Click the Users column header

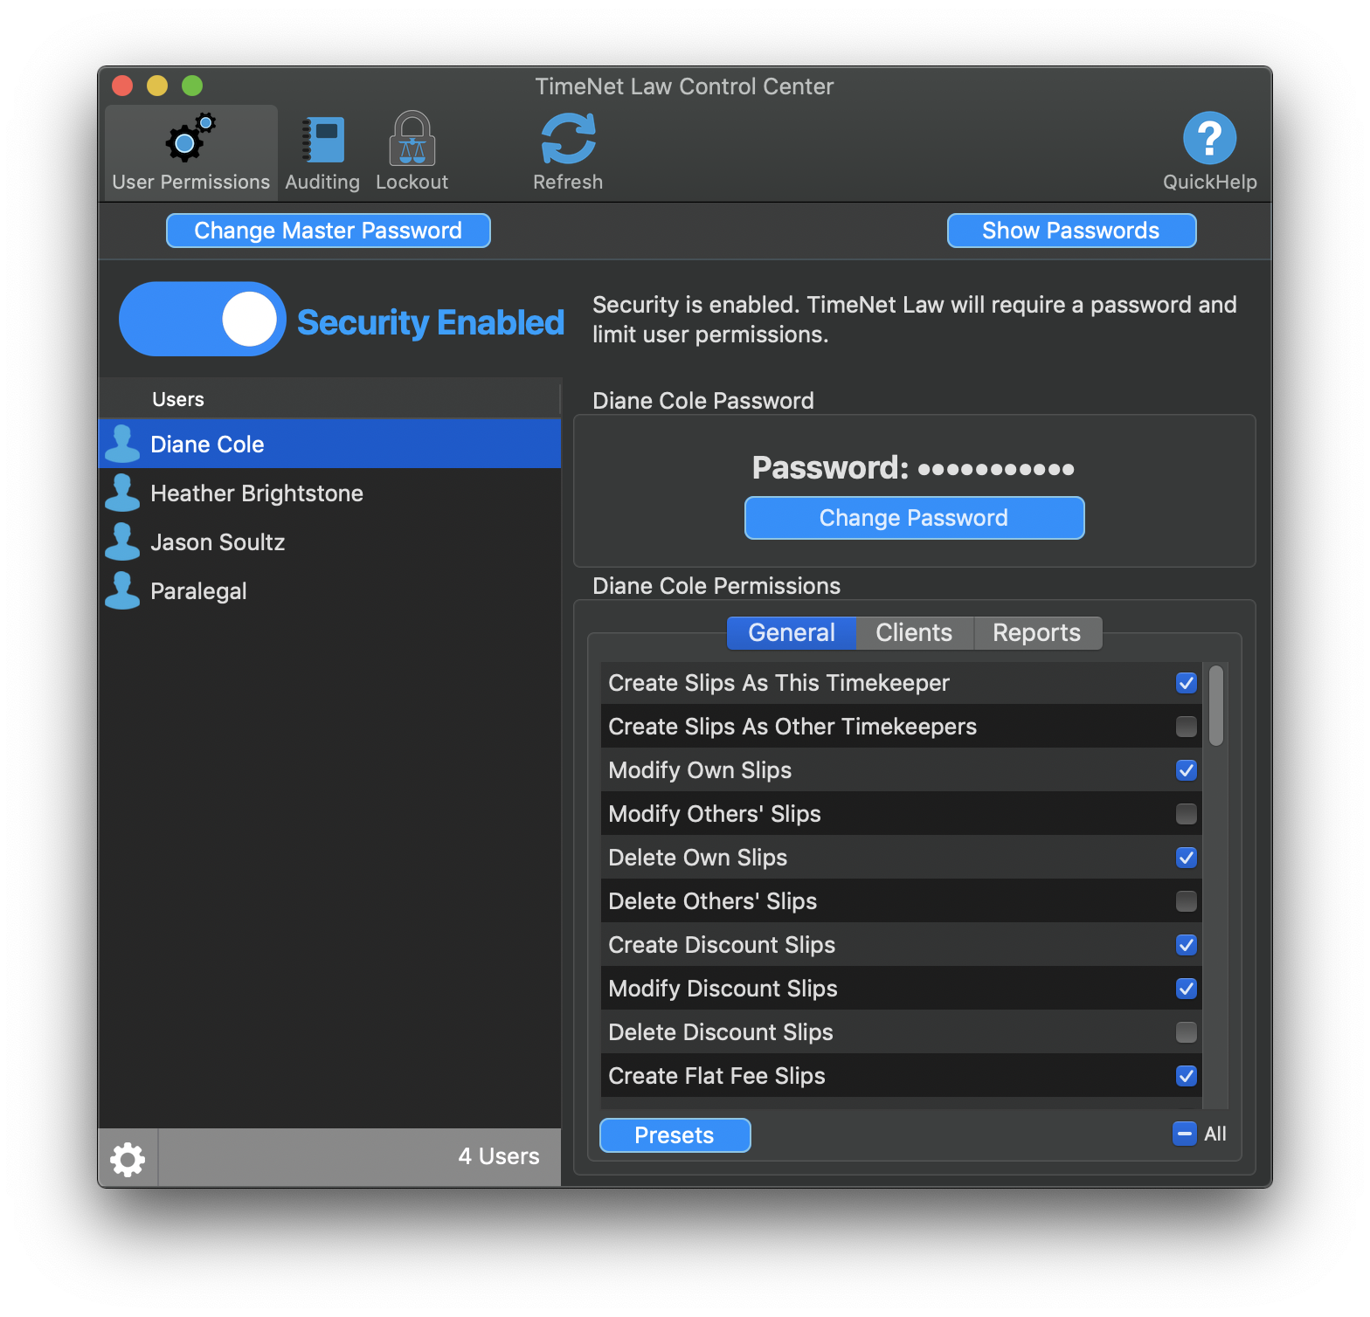[329, 399]
